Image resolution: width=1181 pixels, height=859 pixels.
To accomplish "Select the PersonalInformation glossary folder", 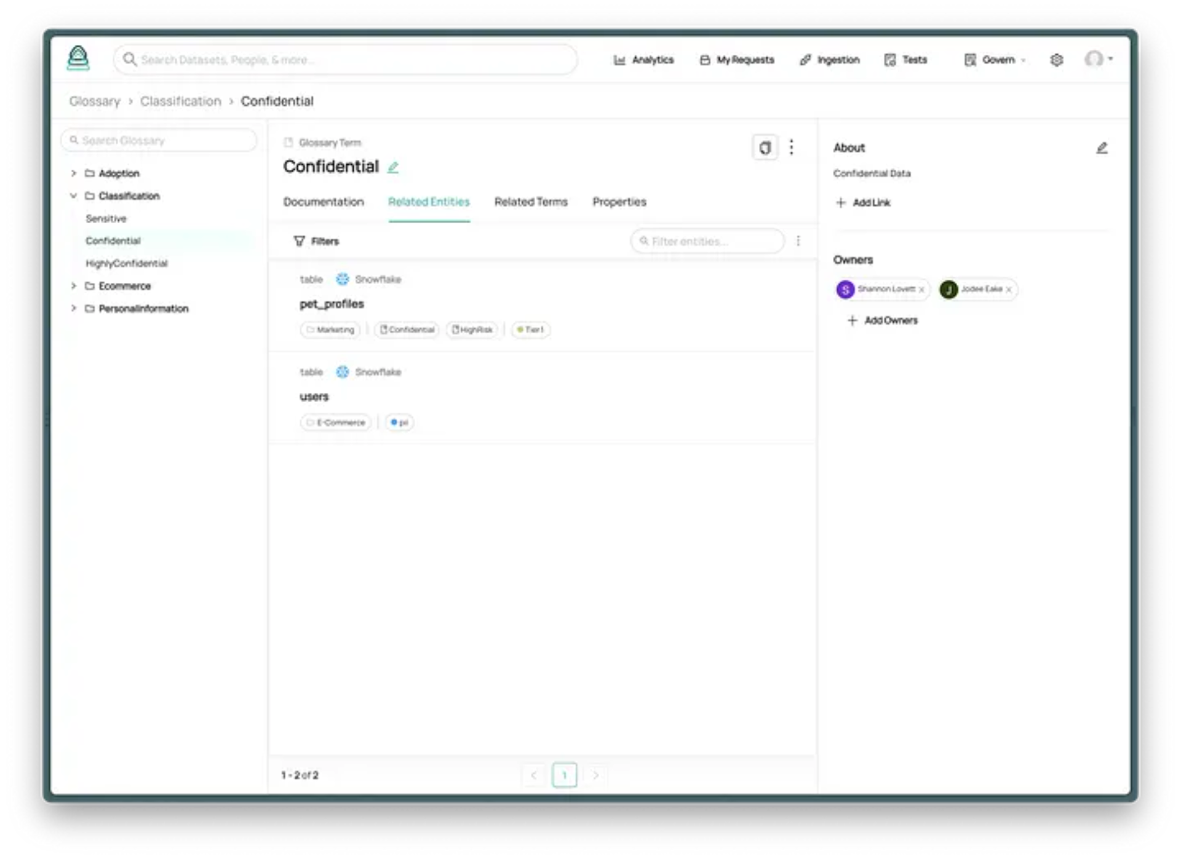I will point(143,308).
